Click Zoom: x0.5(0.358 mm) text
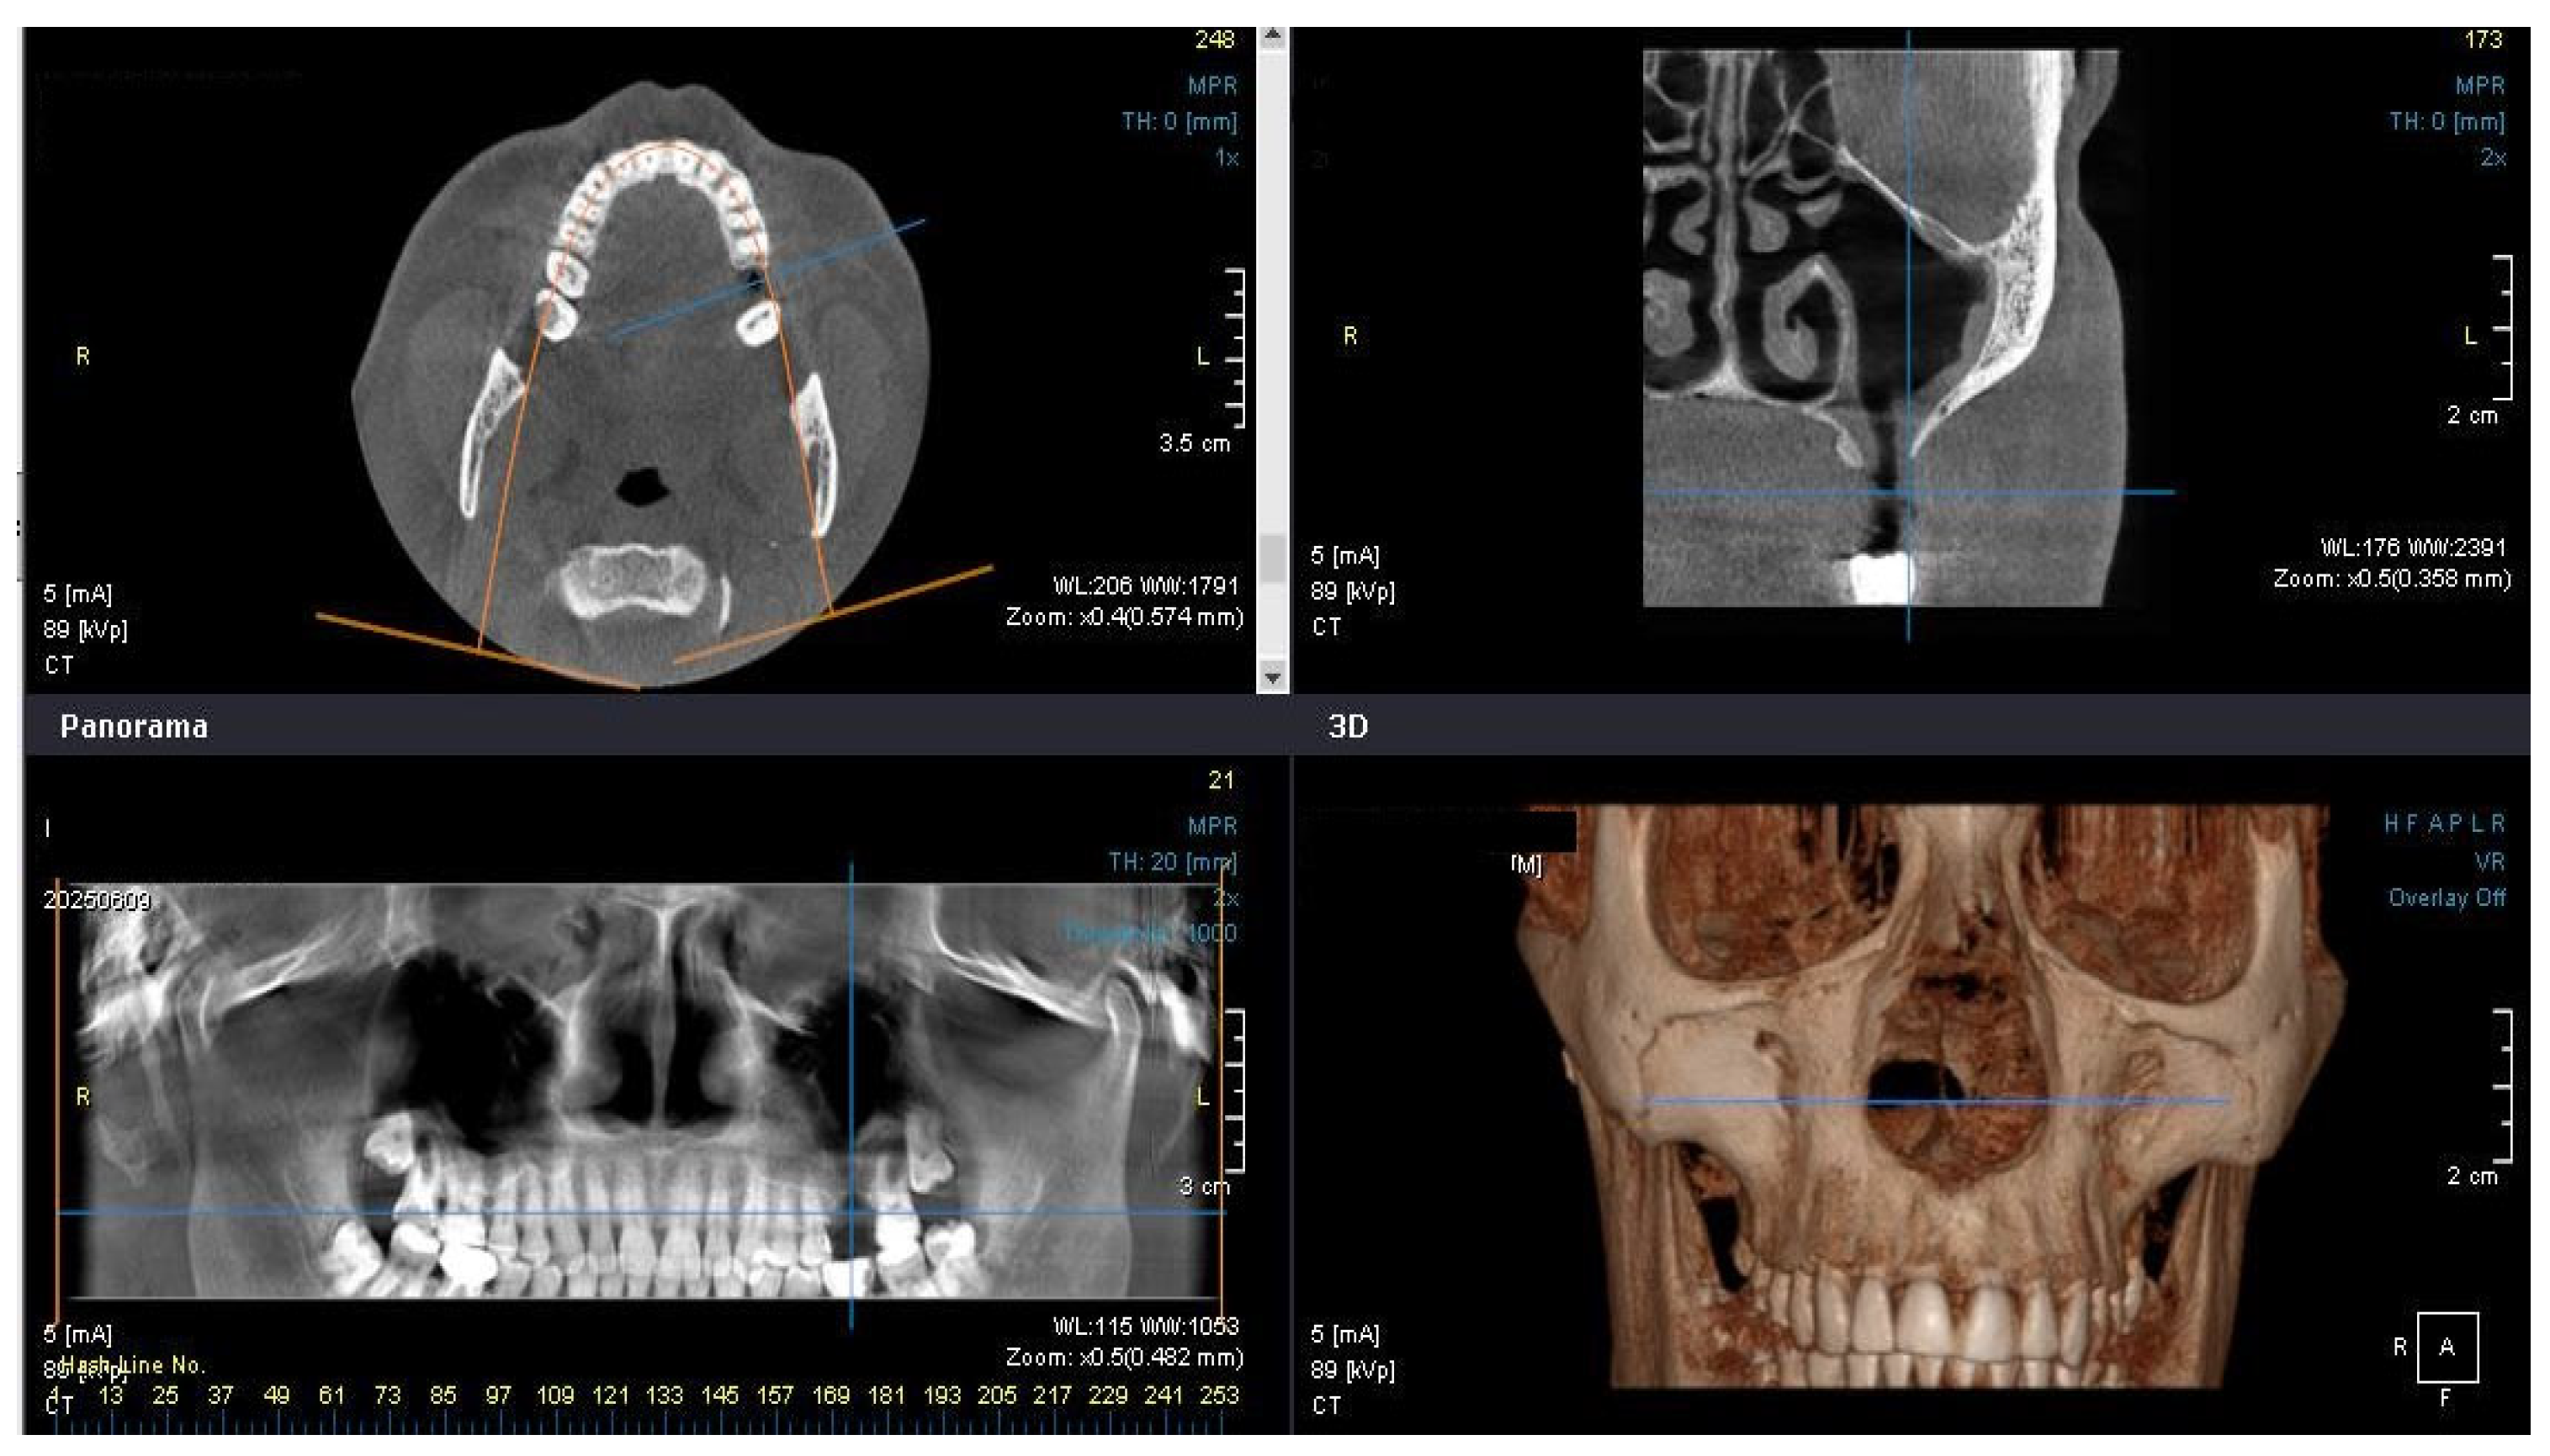This screenshot has width=2550, height=1456. 2392,579
